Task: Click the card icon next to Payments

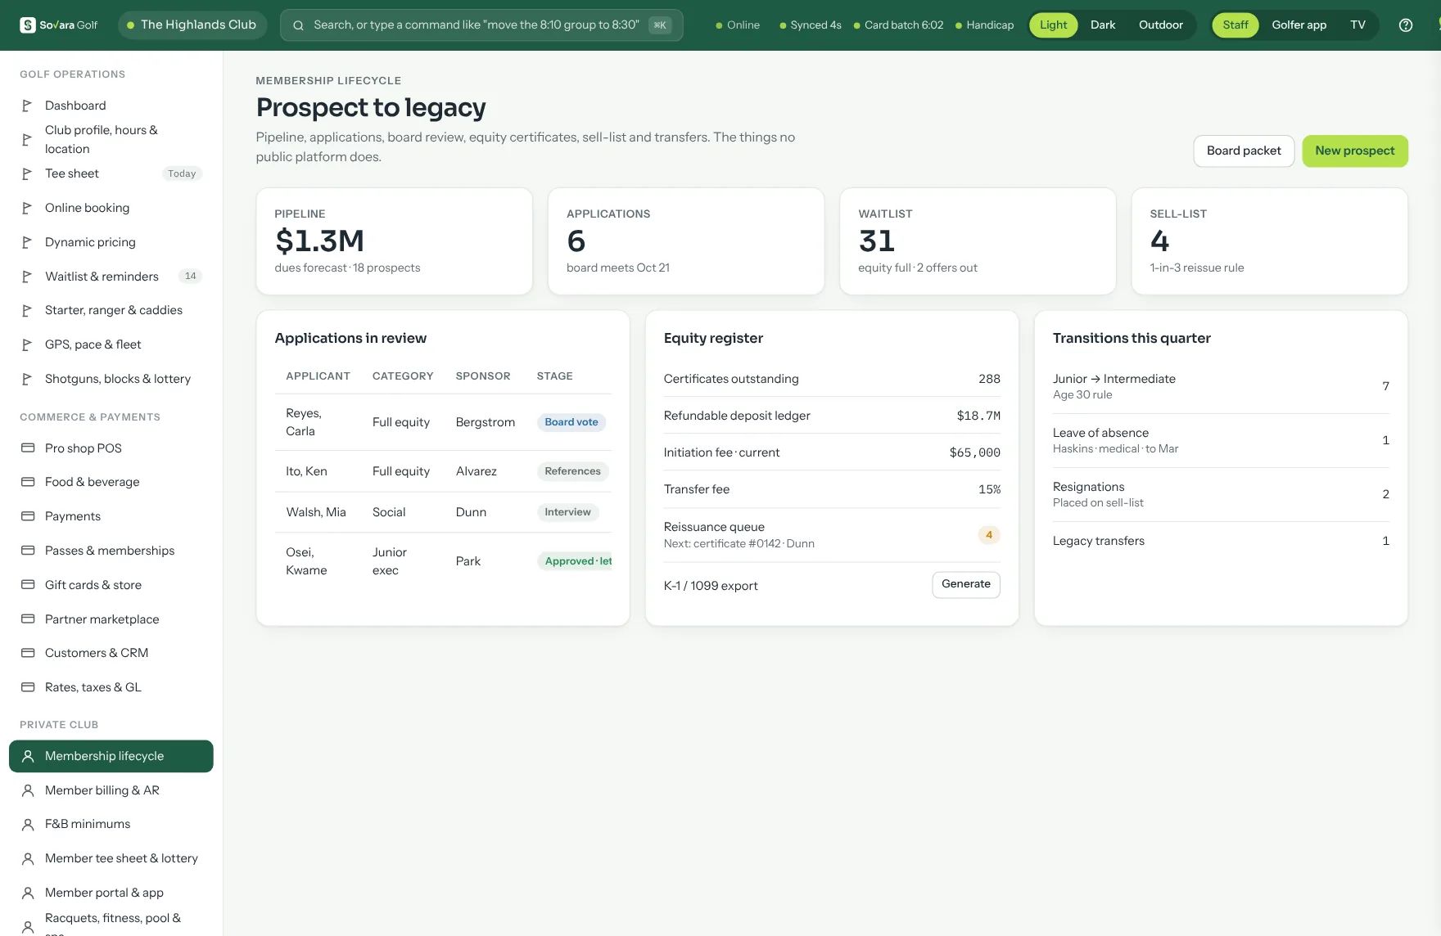Action: [28, 516]
